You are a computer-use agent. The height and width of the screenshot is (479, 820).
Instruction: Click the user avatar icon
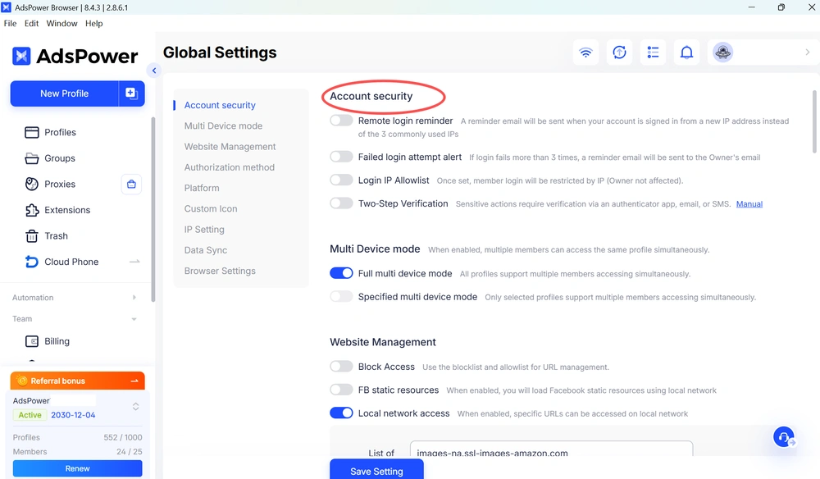pyautogui.click(x=722, y=52)
